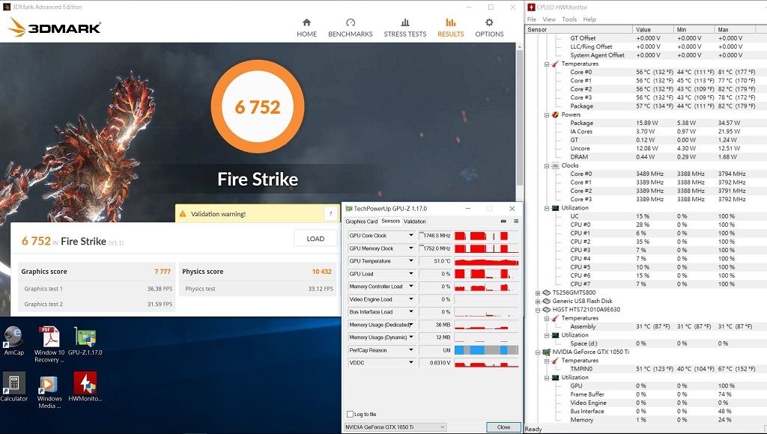This screenshot has height=434, width=767.
Task: Click the GPU Core Clock graph
Action: 486,236
